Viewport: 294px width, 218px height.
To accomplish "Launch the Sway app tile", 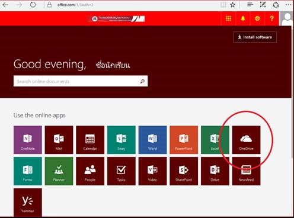I will pos(122,140).
